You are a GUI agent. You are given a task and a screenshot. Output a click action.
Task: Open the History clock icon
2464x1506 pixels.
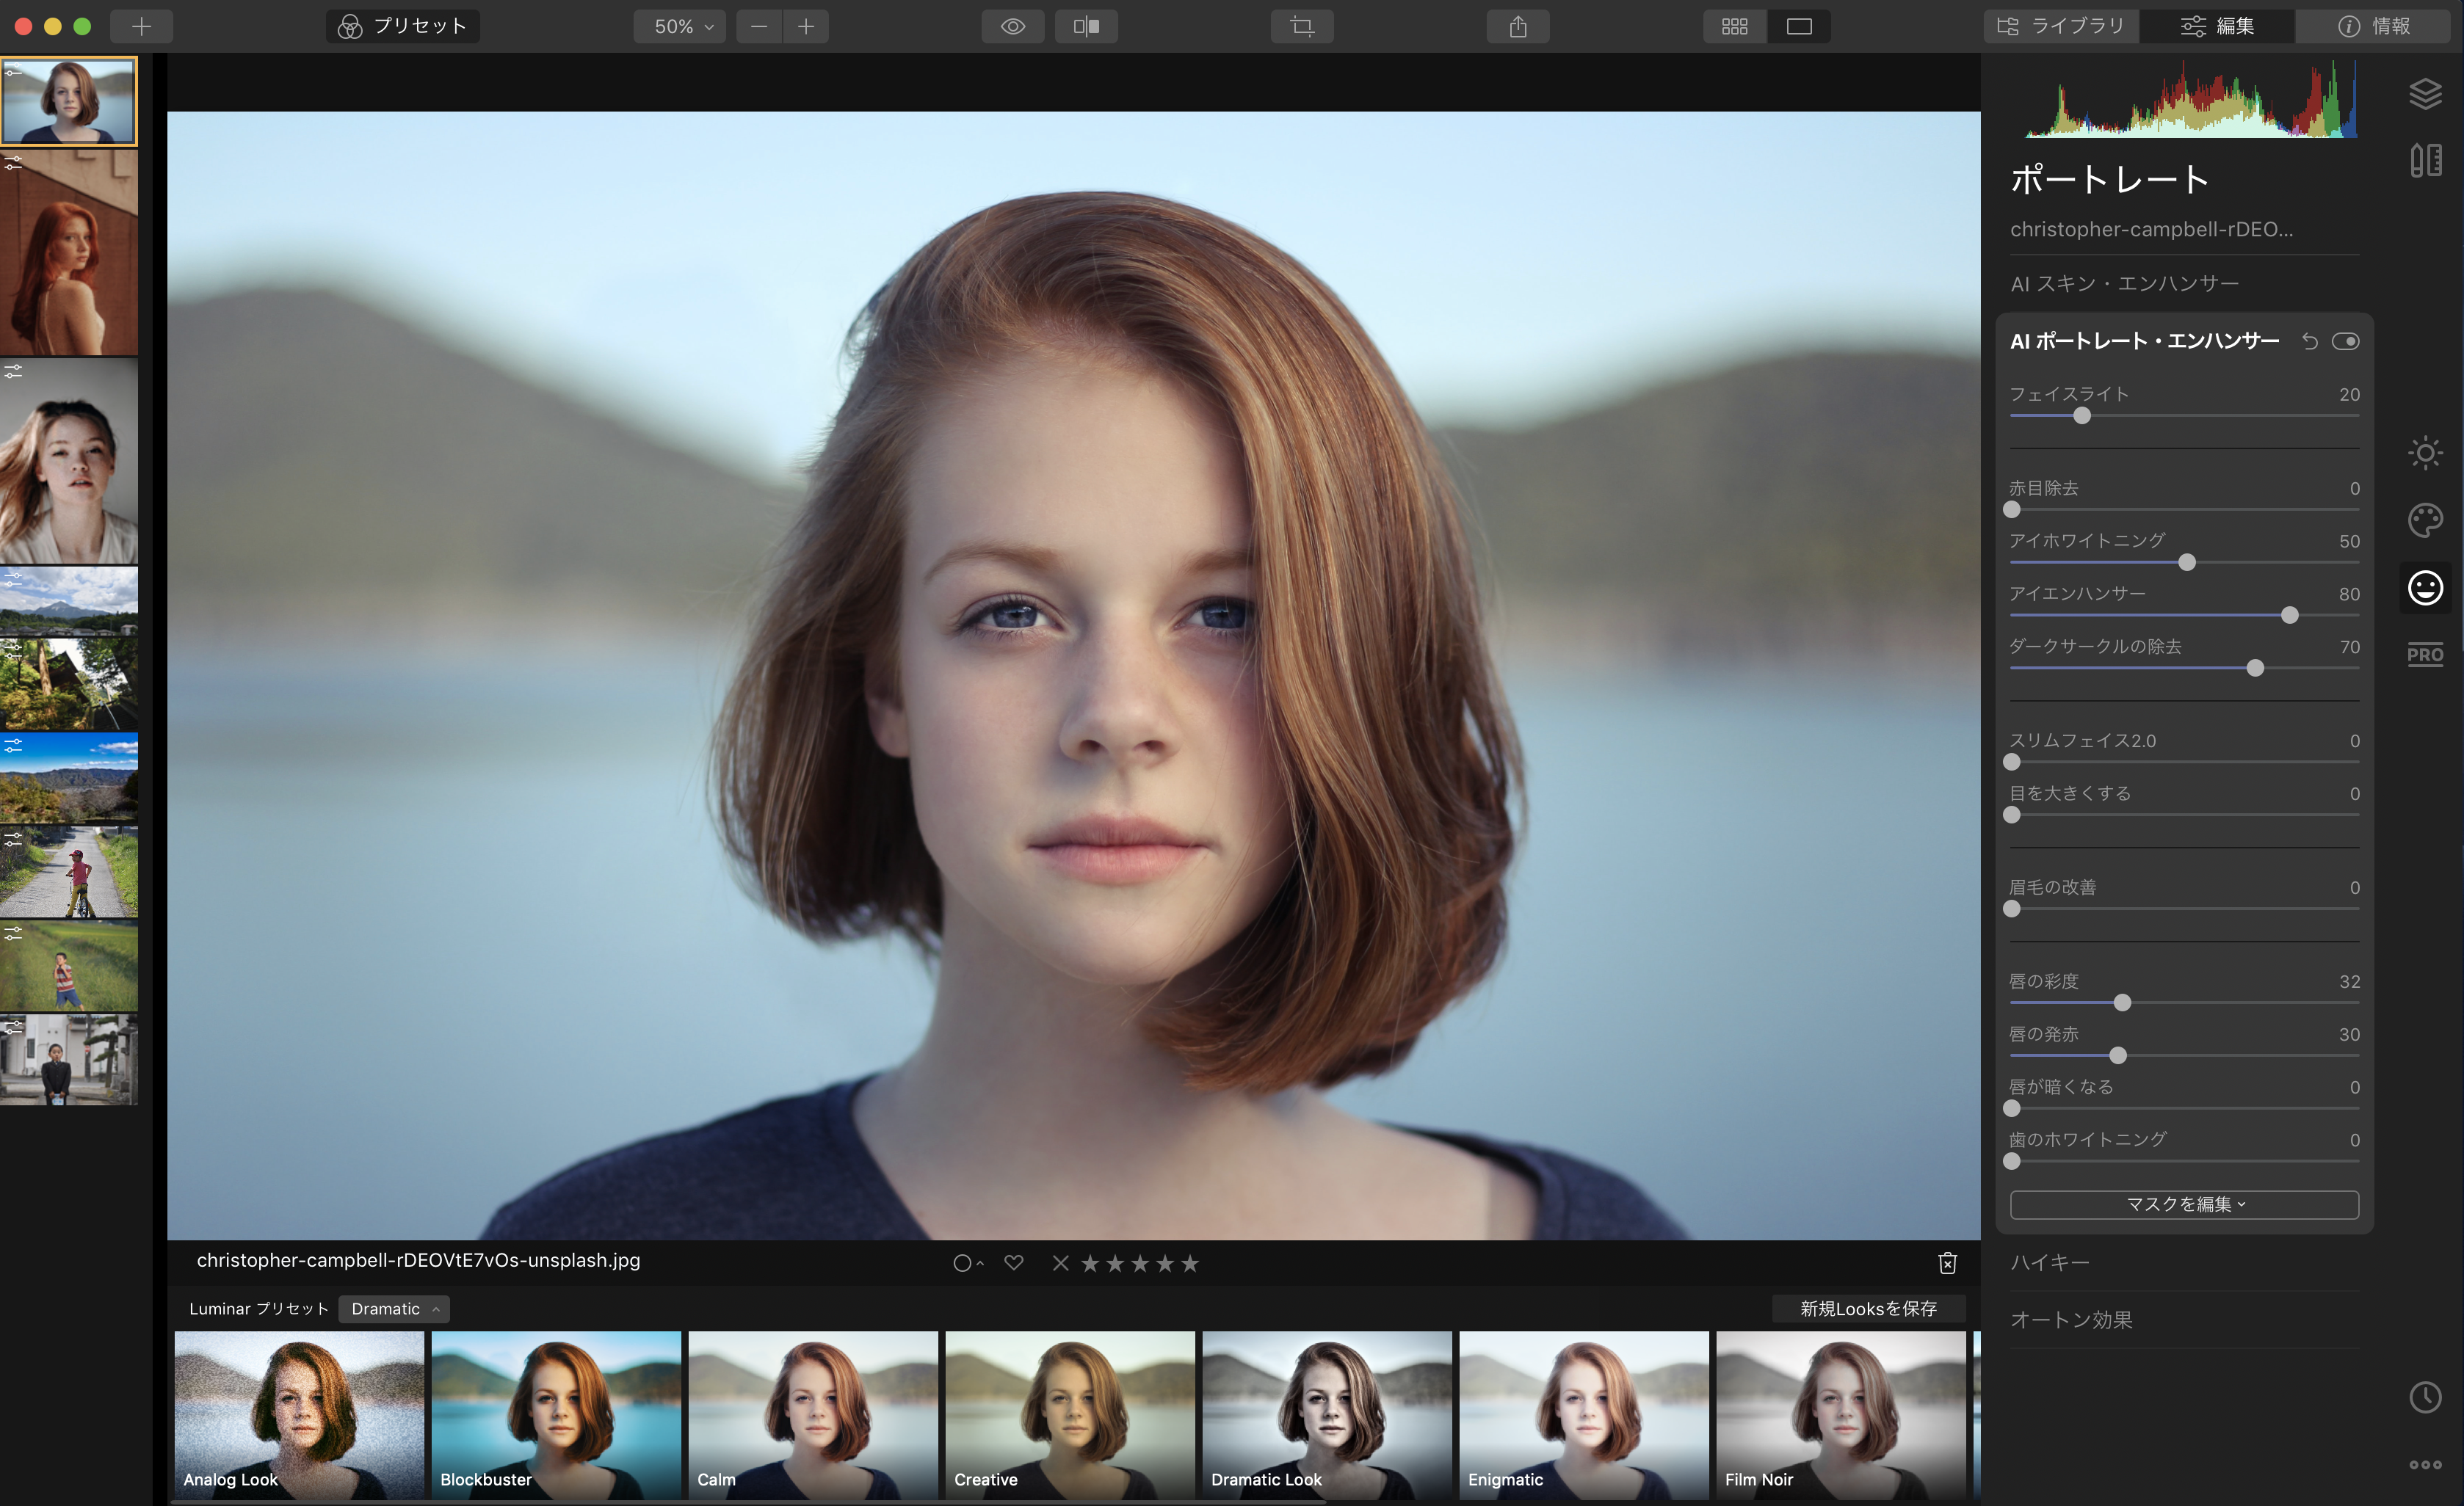2425,1397
